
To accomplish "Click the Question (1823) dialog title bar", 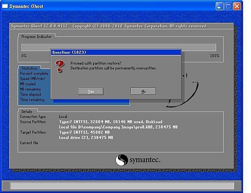I will 116,52.
